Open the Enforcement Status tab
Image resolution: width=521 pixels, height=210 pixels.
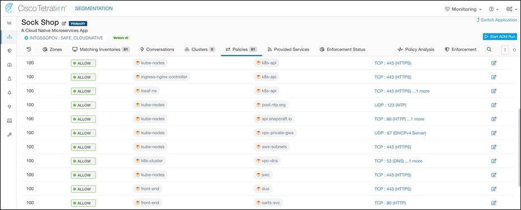tap(342, 49)
